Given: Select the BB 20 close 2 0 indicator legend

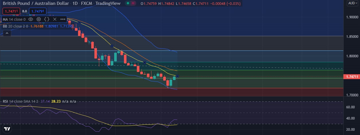Looking at the screenshot, I should point(15,26).
